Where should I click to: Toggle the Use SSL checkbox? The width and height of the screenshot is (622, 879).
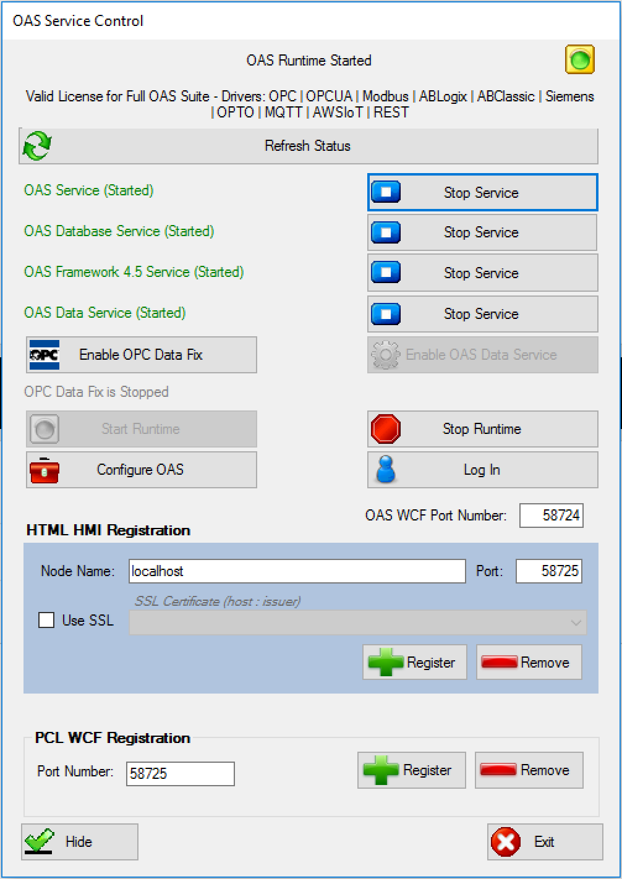tap(46, 620)
